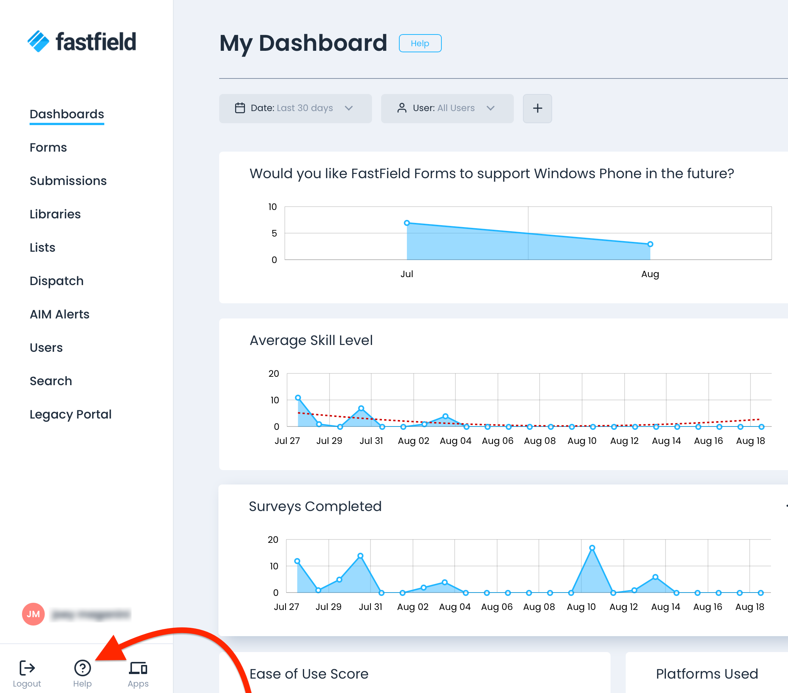The height and width of the screenshot is (693, 788).
Task: Open the Legacy Portal link
Action: tap(70, 414)
